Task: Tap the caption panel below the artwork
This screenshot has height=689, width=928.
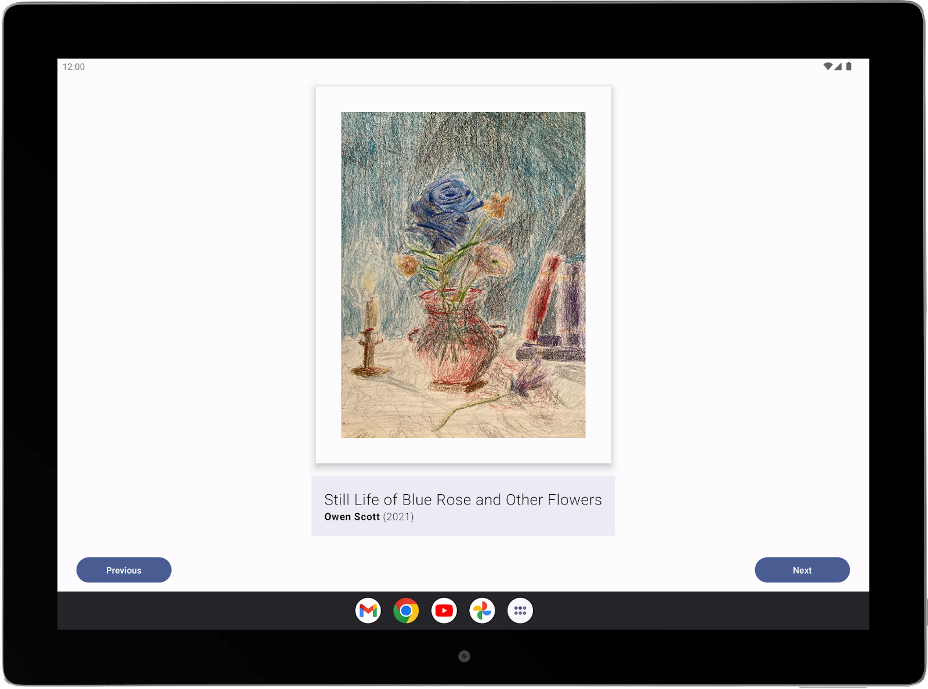Action: click(463, 506)
